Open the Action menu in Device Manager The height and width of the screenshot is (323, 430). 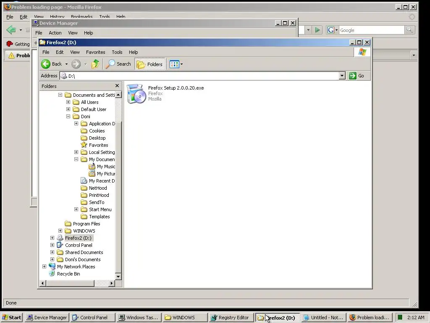[x=55, y=33]
